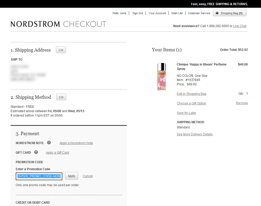Click the 'Item: #1037846' text
The width and height of the screenshot is (261, 206).
[188, 80]
